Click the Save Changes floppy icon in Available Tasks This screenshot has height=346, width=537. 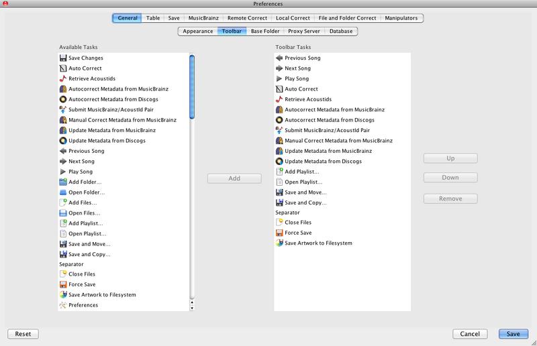coord(63,58)
